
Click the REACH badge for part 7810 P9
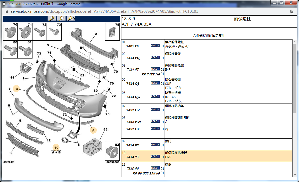click(x=155, y=168)
